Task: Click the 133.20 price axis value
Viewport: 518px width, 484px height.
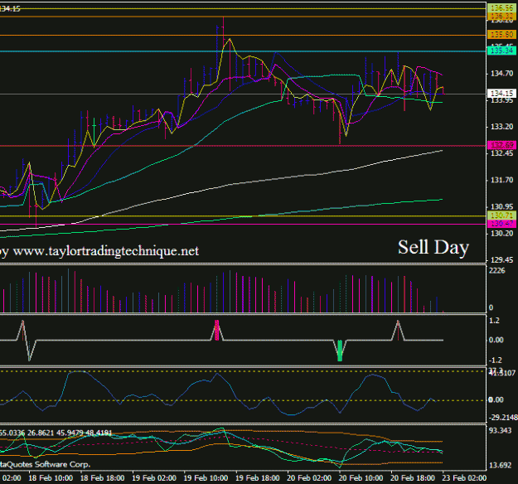Action: pyautogui.click(x=501, y=127)
